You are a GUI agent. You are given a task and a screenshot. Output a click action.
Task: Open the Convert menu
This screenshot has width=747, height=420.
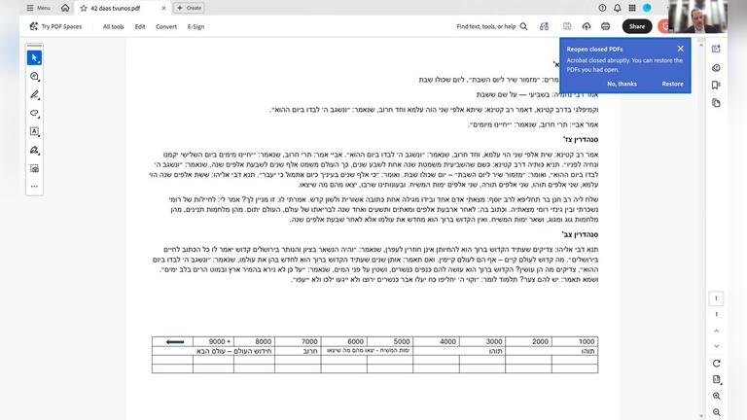pyautogui.click(x=166, y=26)
